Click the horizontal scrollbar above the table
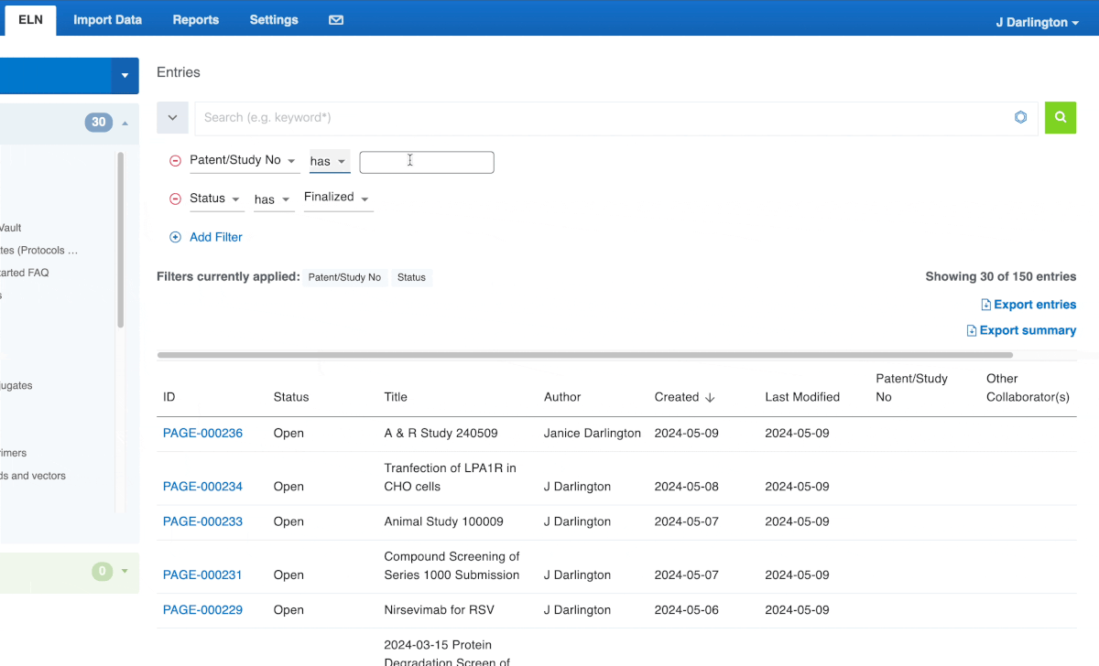 [584, 355]
